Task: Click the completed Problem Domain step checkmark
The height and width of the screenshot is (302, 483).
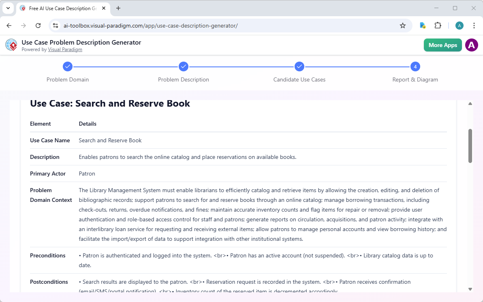Action: [x=68, y=66]
